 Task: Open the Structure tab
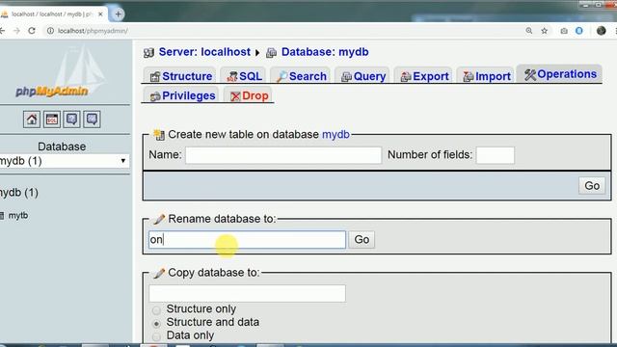coord(181,76)
